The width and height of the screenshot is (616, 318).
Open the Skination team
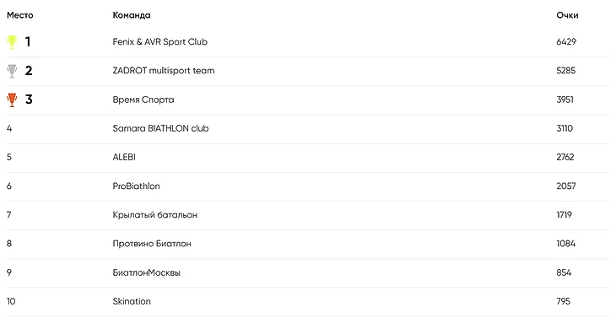(x=132, y=301)
